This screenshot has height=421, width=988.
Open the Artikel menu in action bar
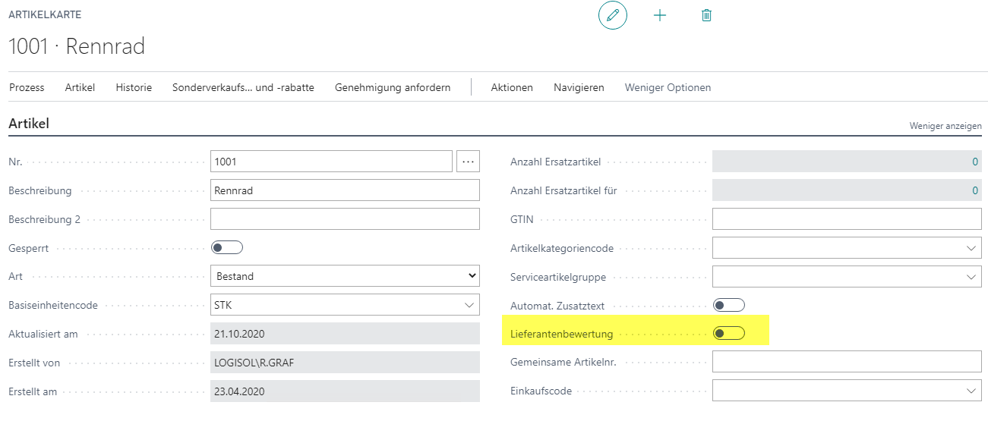coord(80,87)
